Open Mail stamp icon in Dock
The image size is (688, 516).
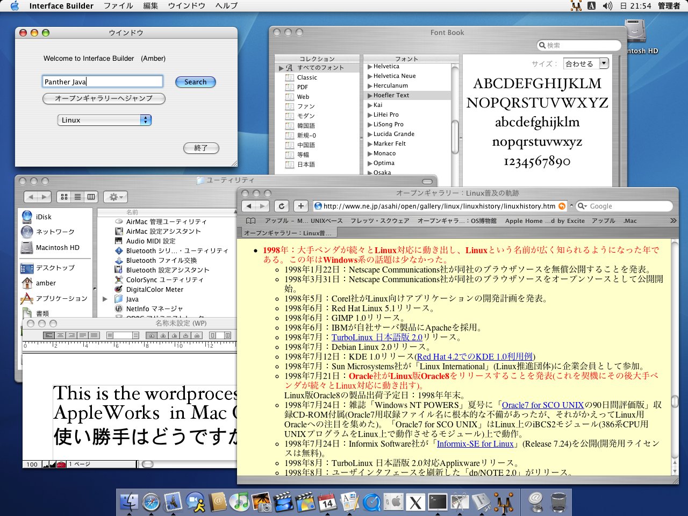(x=173, y=502)
